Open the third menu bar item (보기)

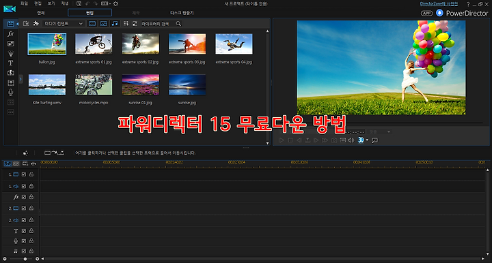click(51, 3)
